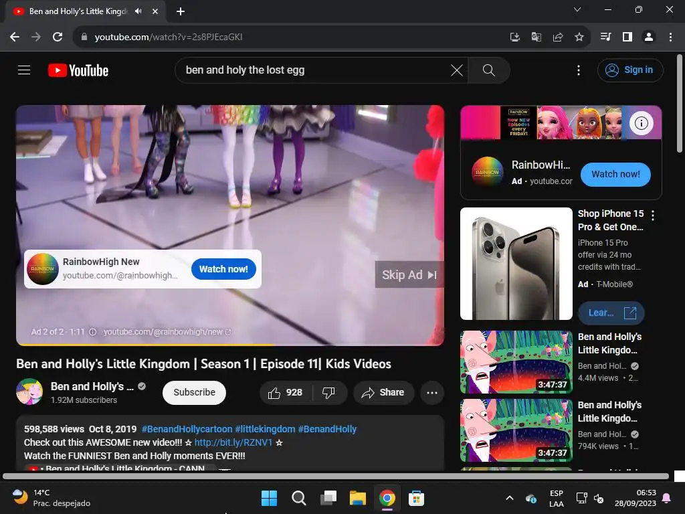The image size is (685, 514).
Task: Open Ben and Holly's channel name link
Action: point(92,386)
